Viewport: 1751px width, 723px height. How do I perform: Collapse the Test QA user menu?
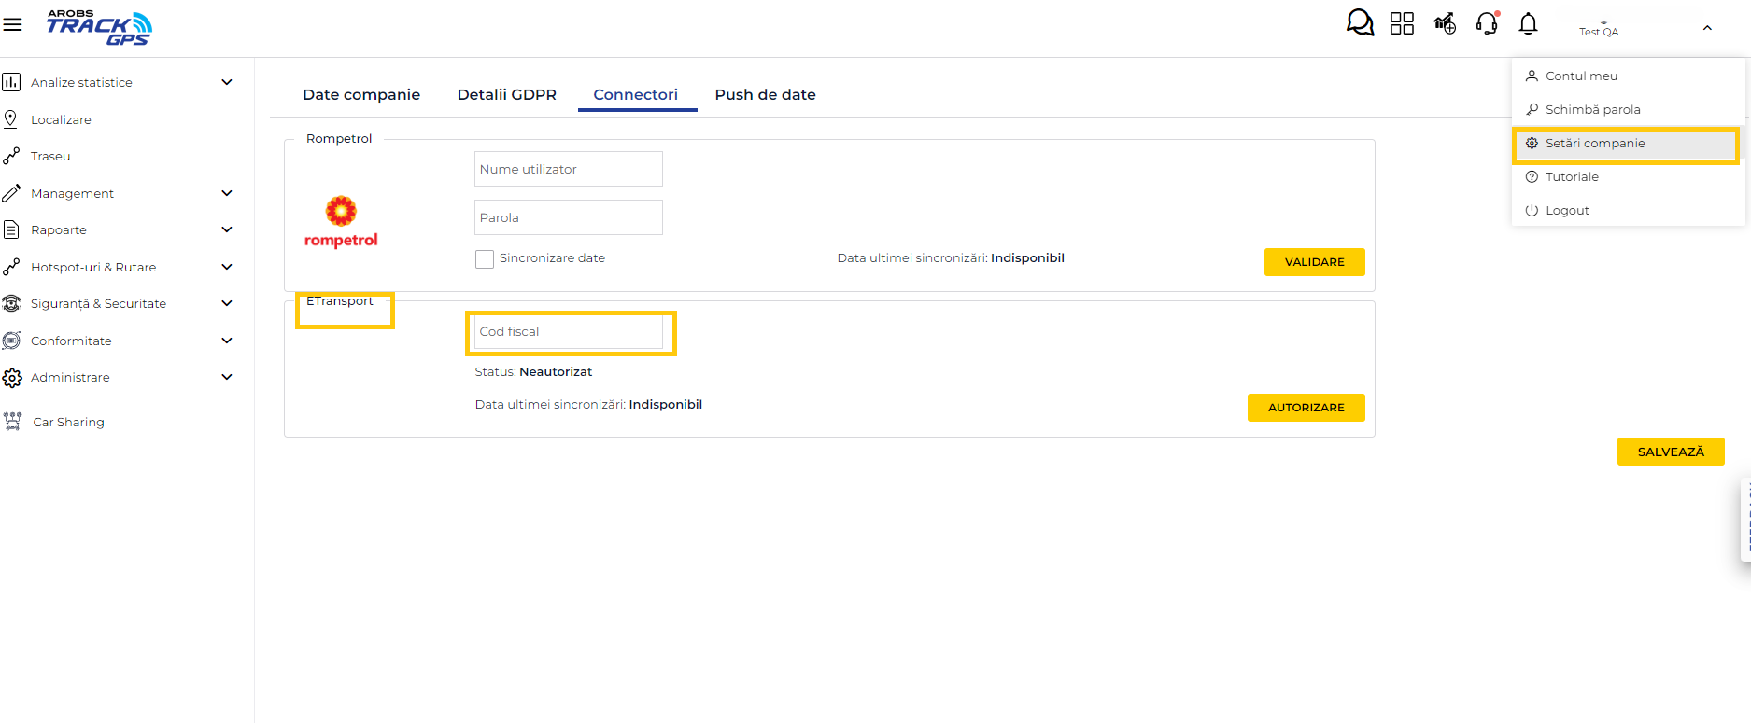pos(1706,28)
